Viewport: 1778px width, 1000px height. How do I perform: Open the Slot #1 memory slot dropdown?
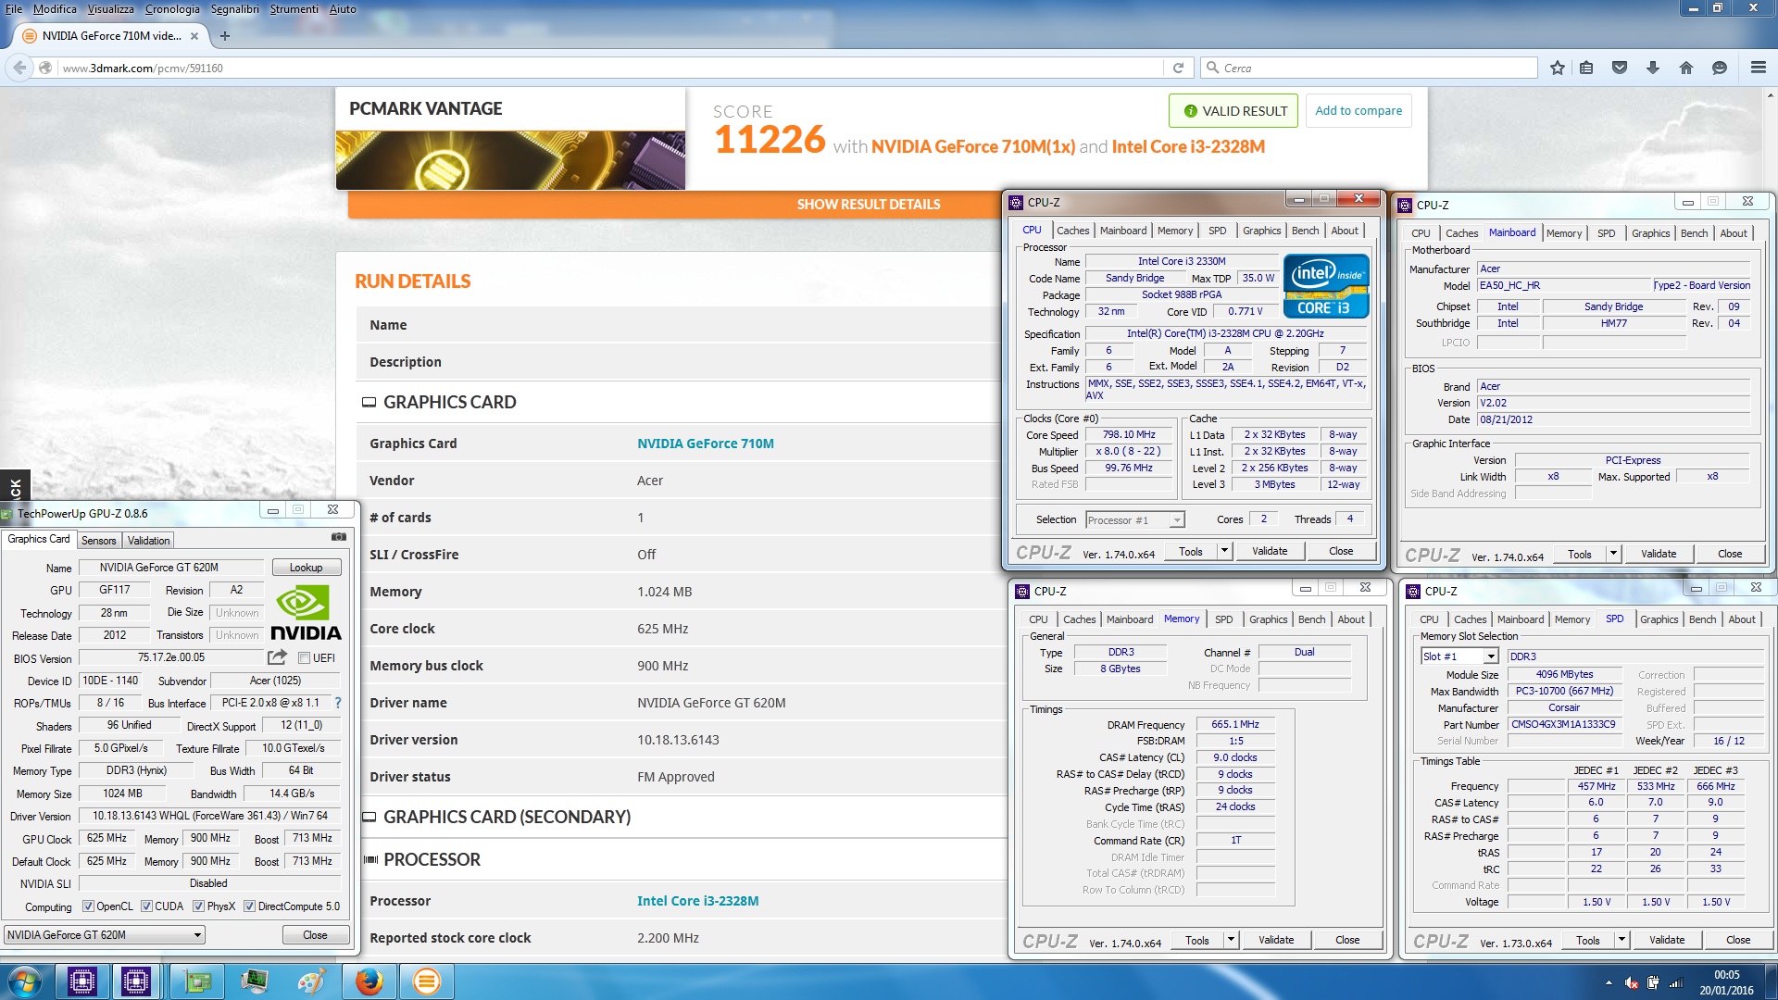point(1459,656)
